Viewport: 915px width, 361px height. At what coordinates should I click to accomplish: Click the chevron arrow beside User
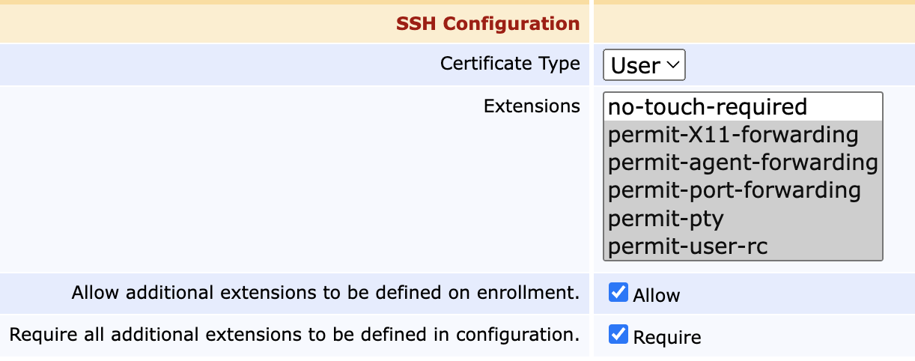click(673, 65)
